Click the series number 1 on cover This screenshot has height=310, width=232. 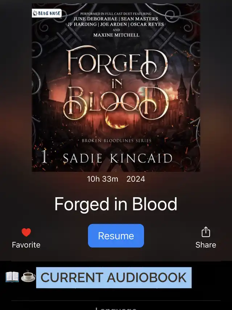[x=44, y=157]
